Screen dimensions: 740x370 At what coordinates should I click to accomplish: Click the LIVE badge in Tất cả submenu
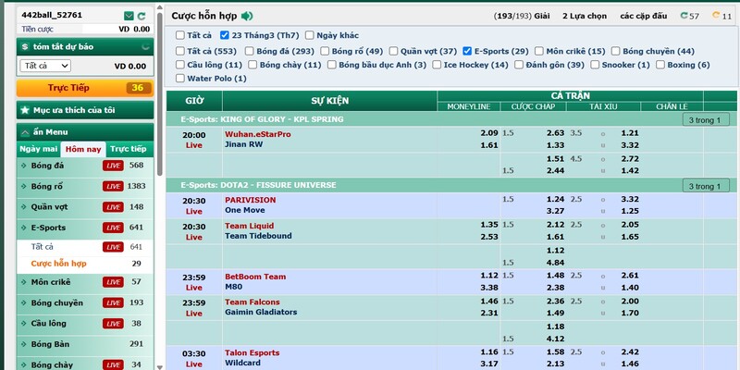pyautogui.click(x=113, y=247)
